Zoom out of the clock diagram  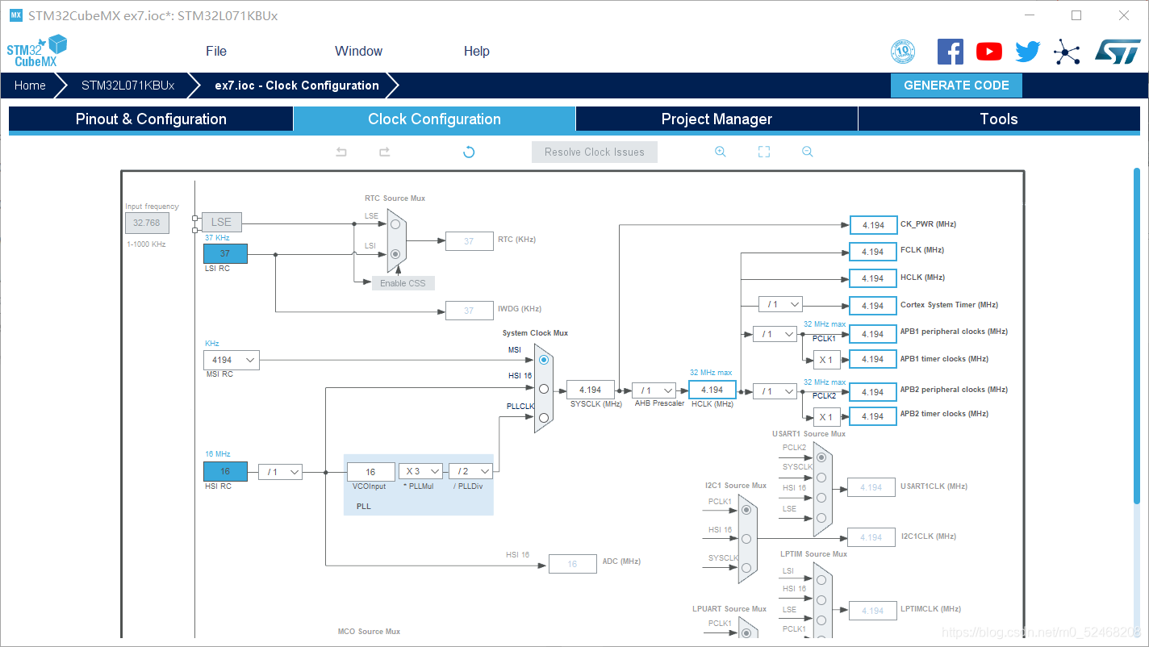[x=808, y=152]
